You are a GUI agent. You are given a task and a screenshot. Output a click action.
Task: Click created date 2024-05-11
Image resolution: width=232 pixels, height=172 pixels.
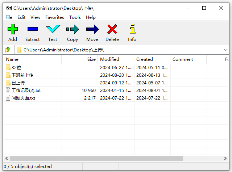[152, 68]
